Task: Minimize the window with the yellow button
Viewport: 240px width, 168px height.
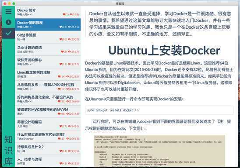Action: pyautogui.click(x=9, y=3)
